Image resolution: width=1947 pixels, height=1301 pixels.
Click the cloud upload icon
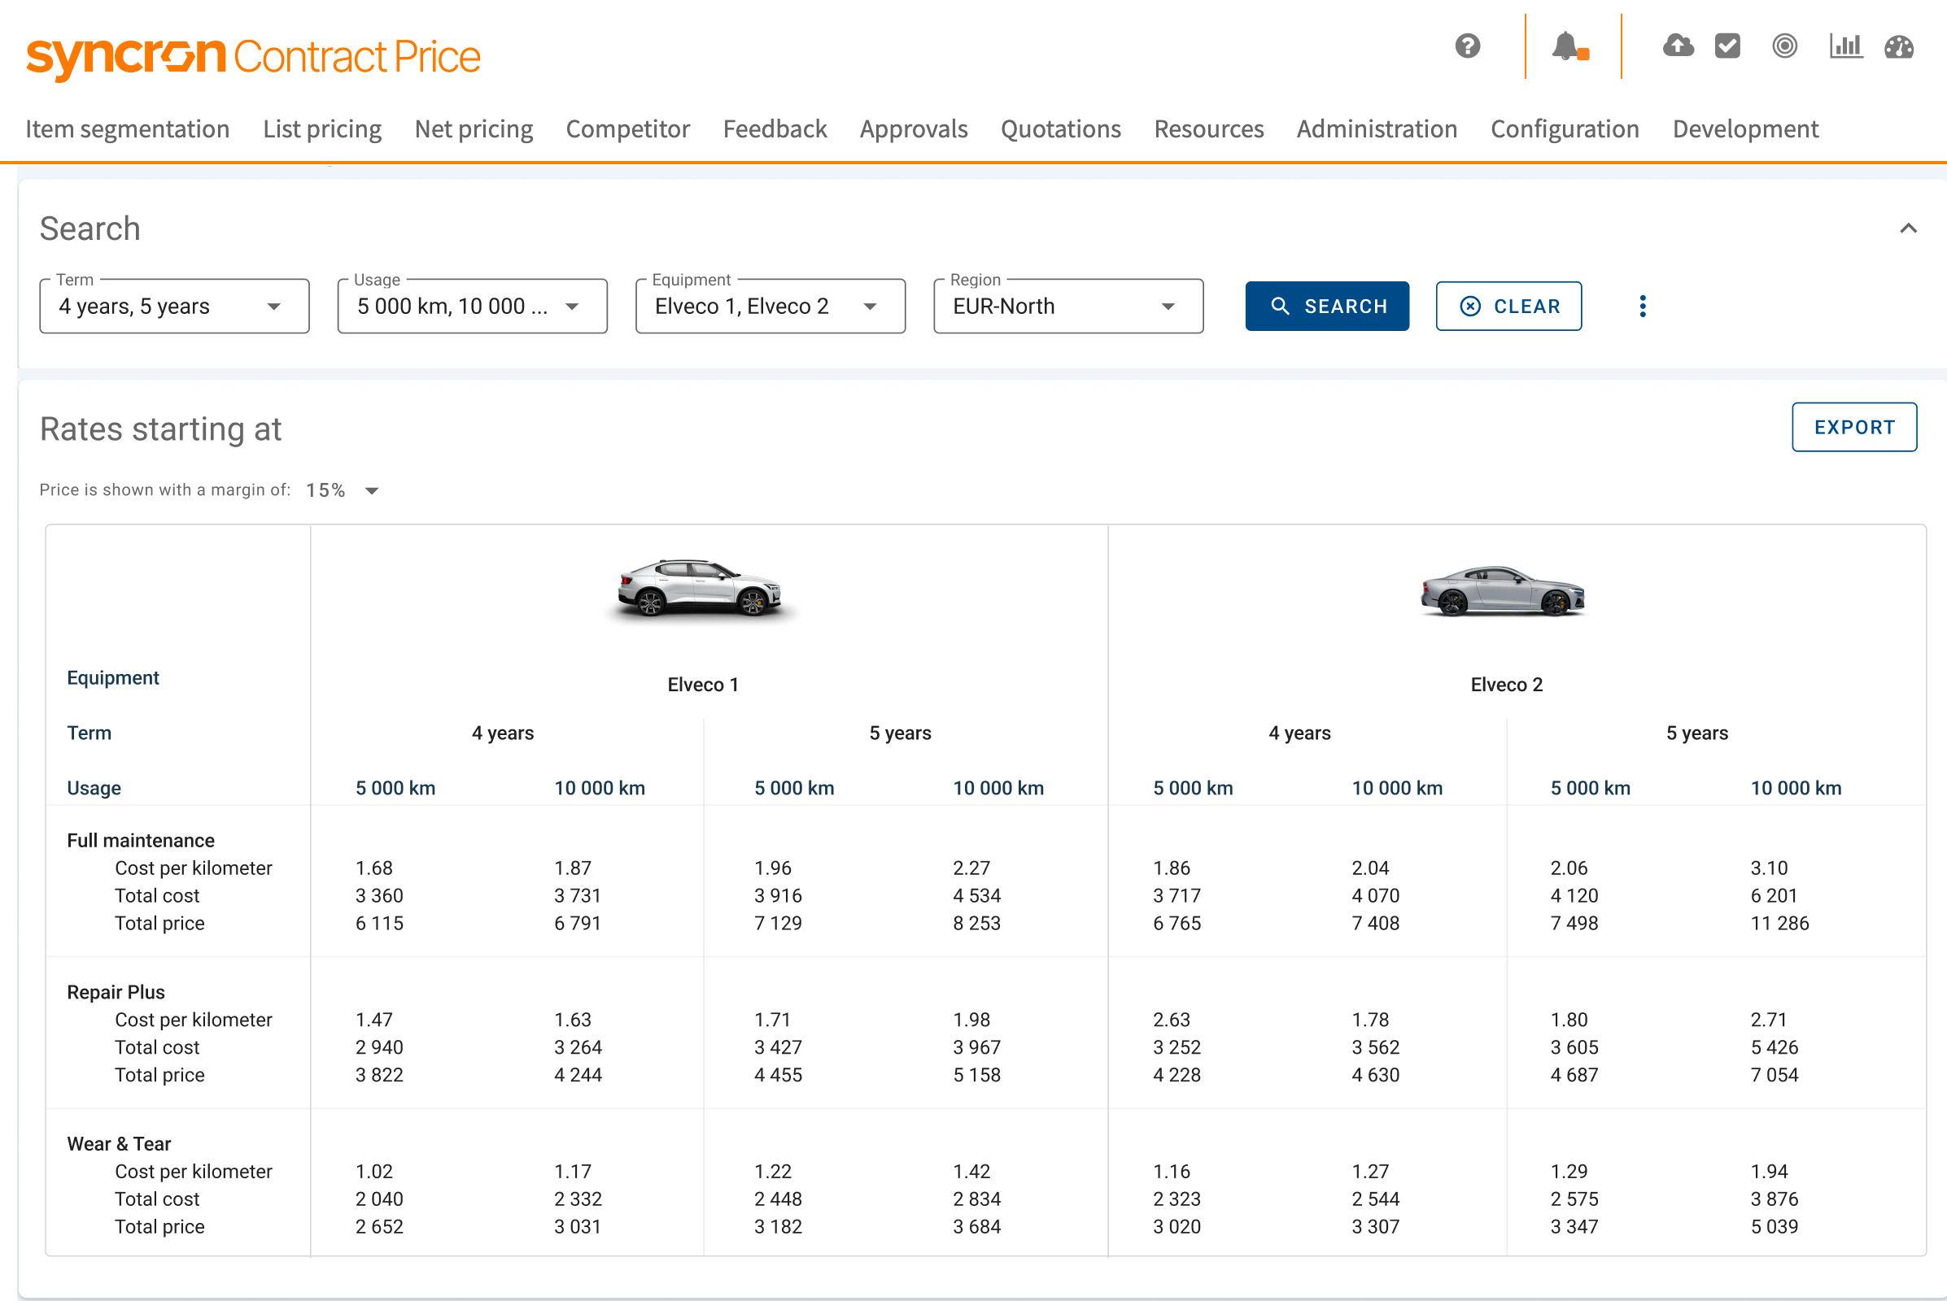(x=1678, y=46)
